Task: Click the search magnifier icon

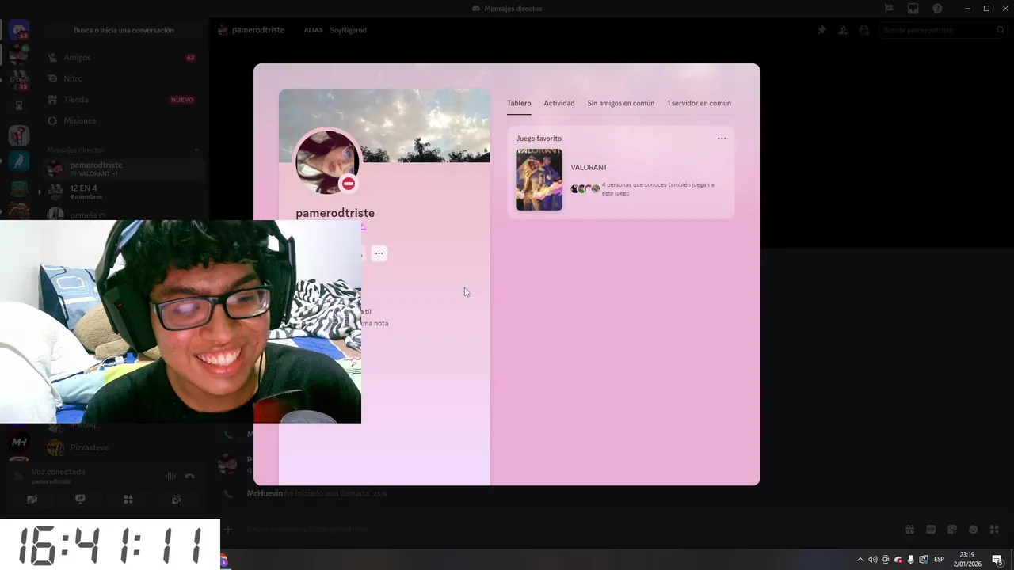Action: [1001, 30]
